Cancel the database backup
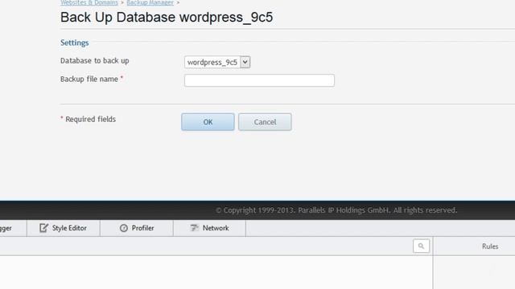Image resolution: width=515 pixels, height=289 pixels. coord(265,122)
